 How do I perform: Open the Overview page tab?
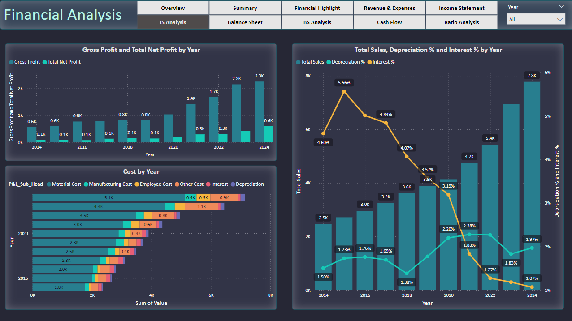pyautogui.click(x=173, y=8)
